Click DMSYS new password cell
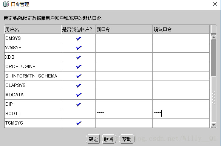221x146 pixels. coord(124,38)
